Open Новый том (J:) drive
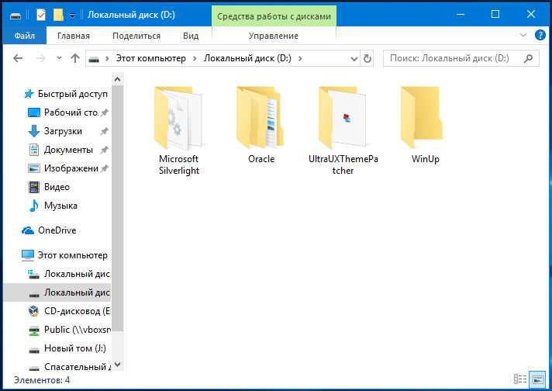 point(67,348)
